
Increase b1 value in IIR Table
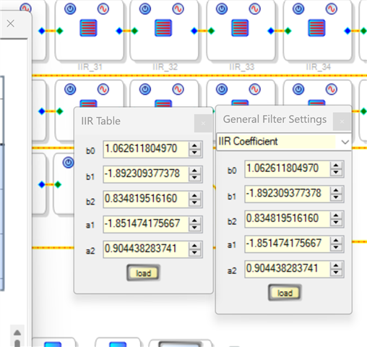coord(194,171)
